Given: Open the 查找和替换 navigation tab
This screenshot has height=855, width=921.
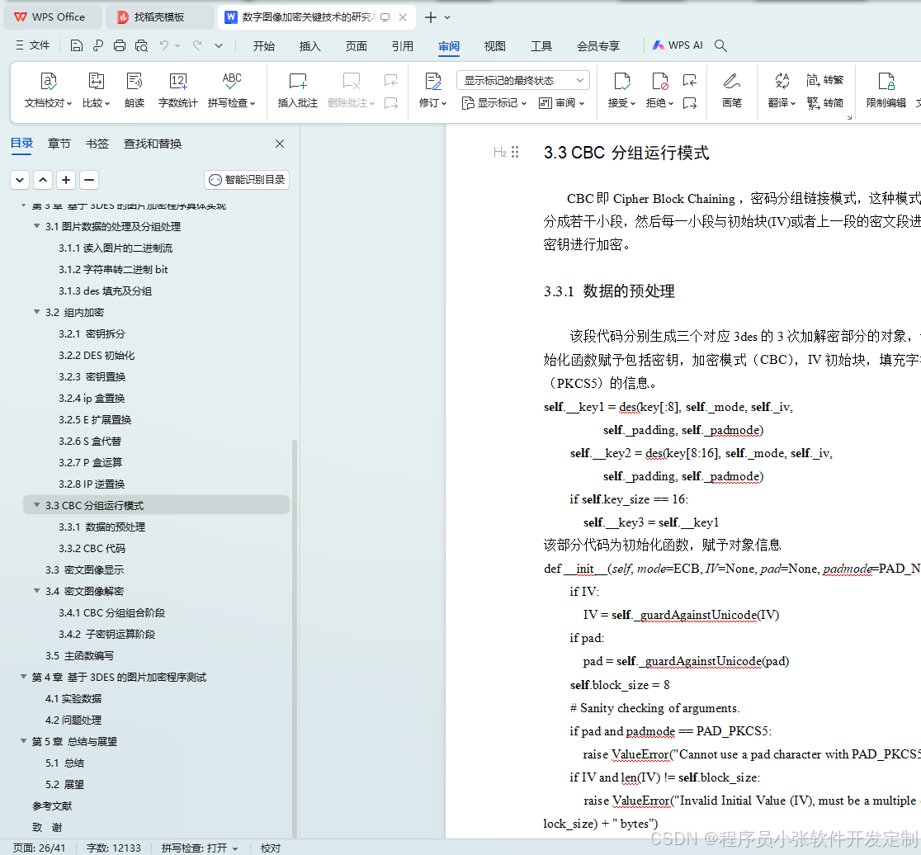Looking at the screenshot, I should pyautogui.click(x=153, y=144).
